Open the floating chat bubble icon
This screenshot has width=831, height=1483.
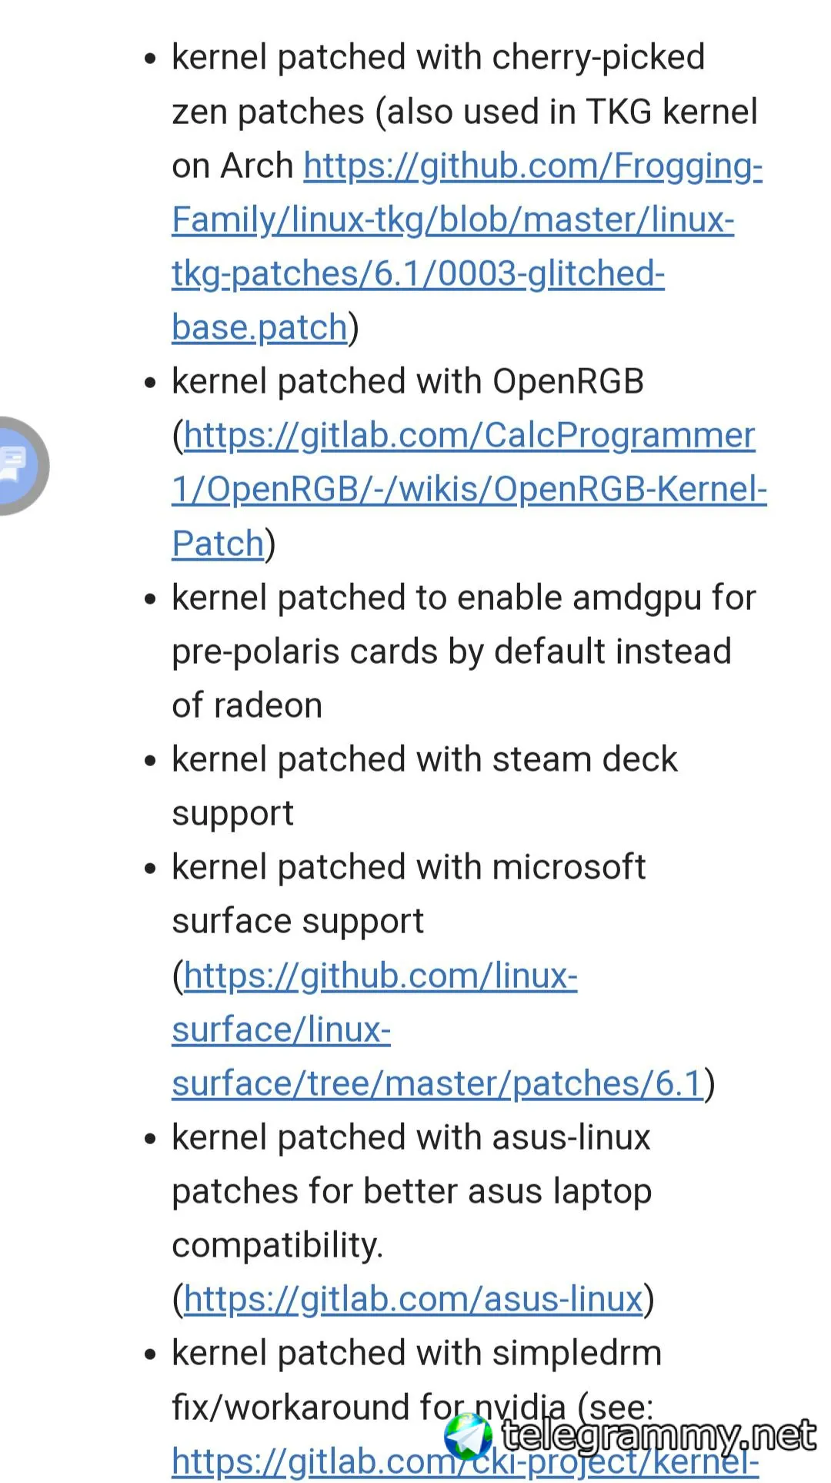(17, 466)
